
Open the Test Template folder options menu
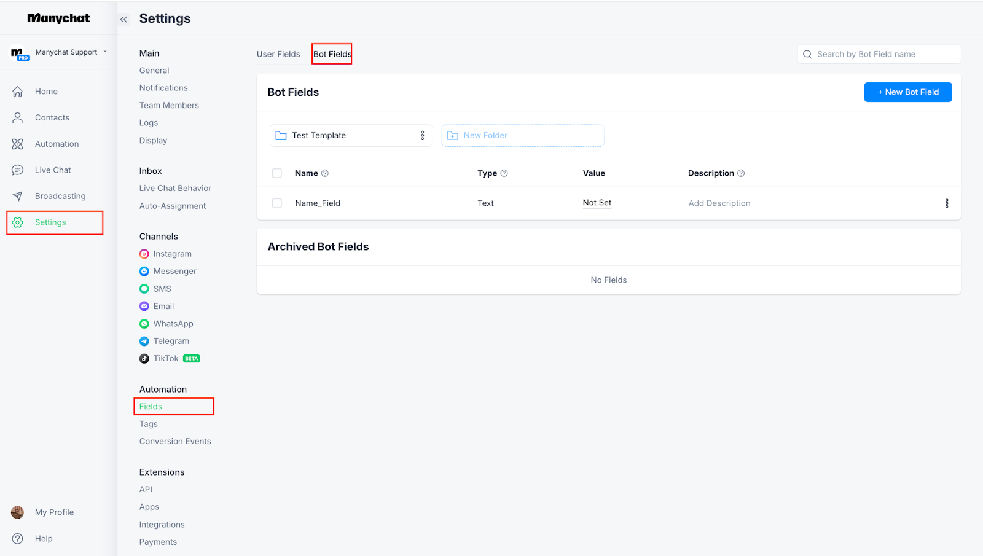point(422,136)
